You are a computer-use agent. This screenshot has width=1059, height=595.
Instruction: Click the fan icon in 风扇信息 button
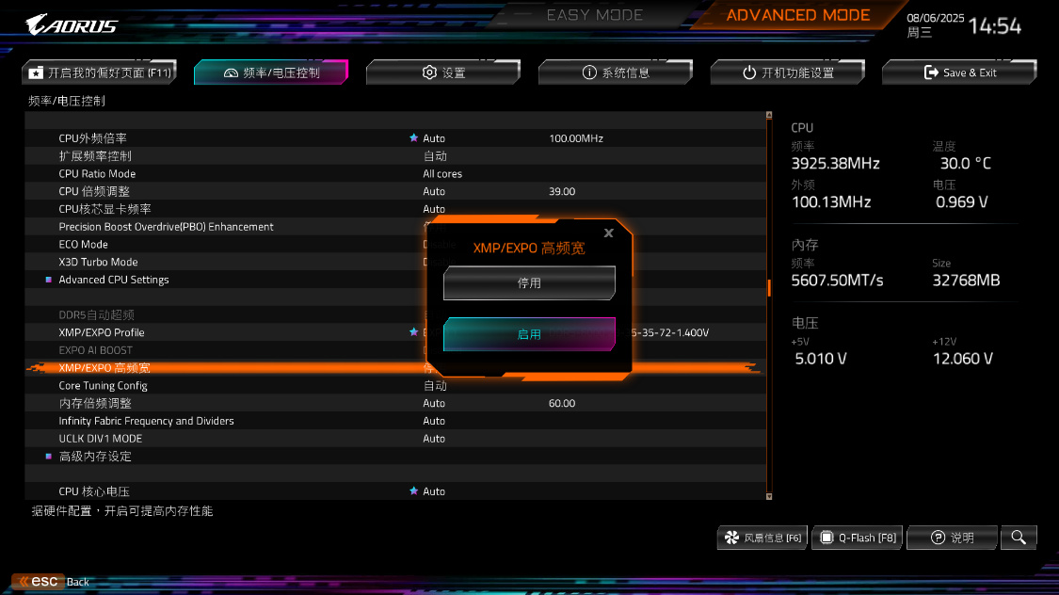[x=731, y=538]
